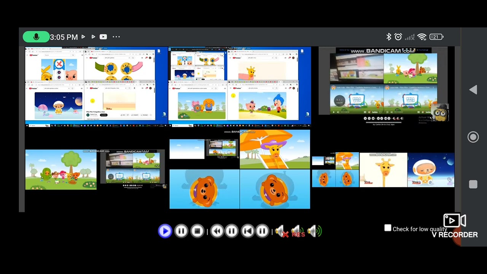Viewport: 487px width, 274px height.
Task: Tap the Wi-Fi status icon
Action: (422, 37)
